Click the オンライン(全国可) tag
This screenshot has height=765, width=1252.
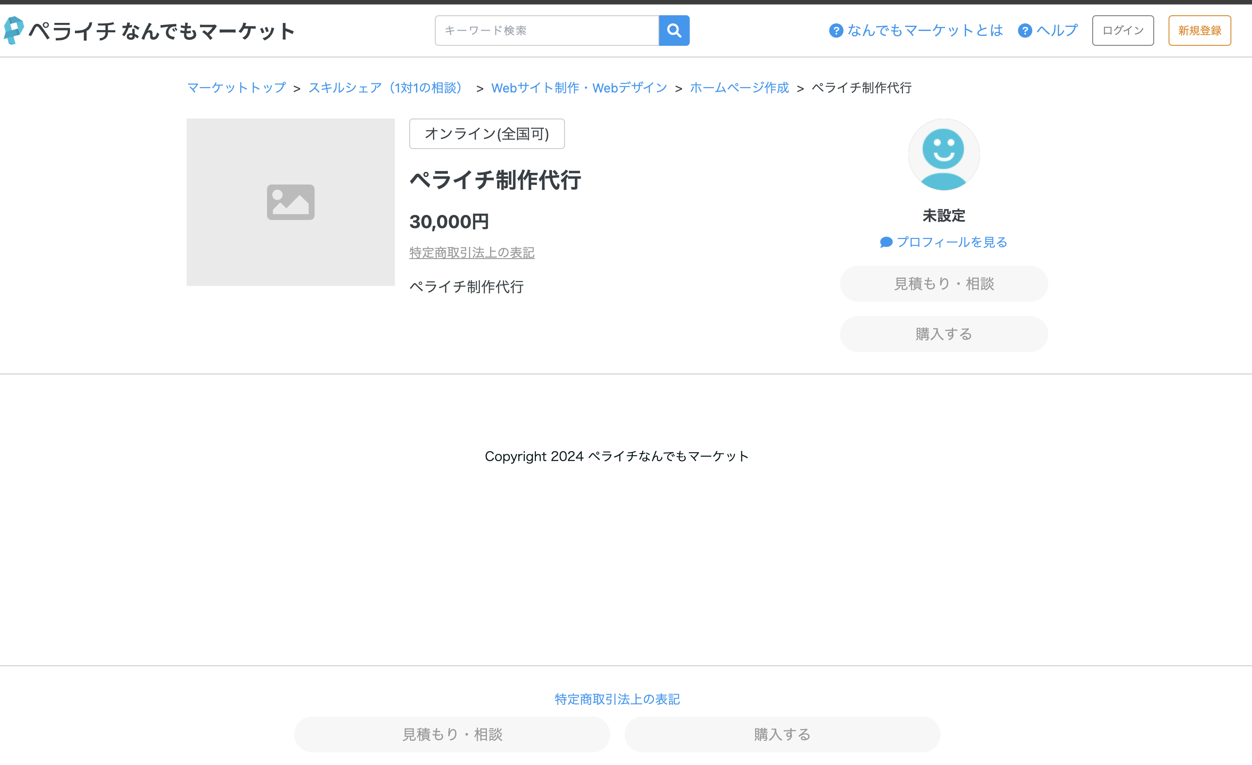[x=487, y=134]
